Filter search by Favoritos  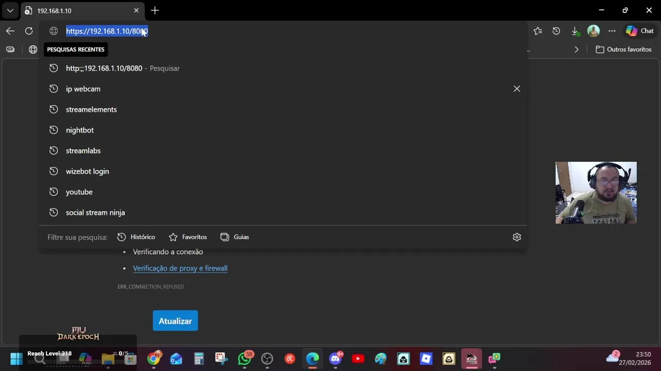(188, 237)
